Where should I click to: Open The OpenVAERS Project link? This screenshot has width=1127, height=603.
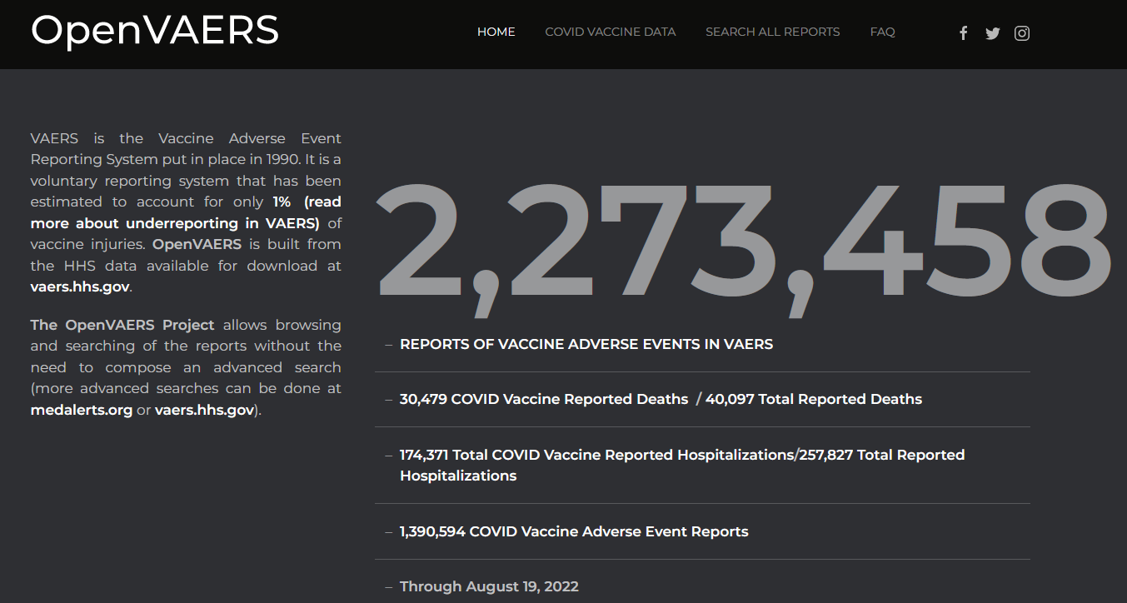[x=122, y=325]
